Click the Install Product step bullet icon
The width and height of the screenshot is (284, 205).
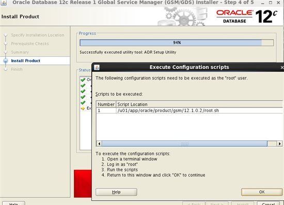tap(6, 60)
